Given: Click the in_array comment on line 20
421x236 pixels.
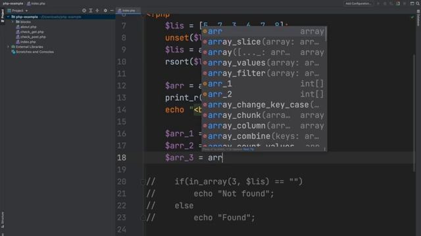Looking at the screenshot, I should [x=239, y=182].
